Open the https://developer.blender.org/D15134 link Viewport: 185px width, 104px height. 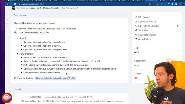[x=57, y=78]
